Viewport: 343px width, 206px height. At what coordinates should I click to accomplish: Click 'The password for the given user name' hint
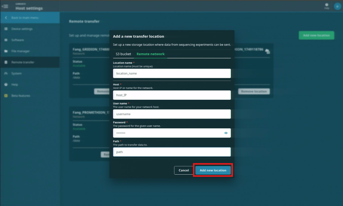(x=137, y=126)
